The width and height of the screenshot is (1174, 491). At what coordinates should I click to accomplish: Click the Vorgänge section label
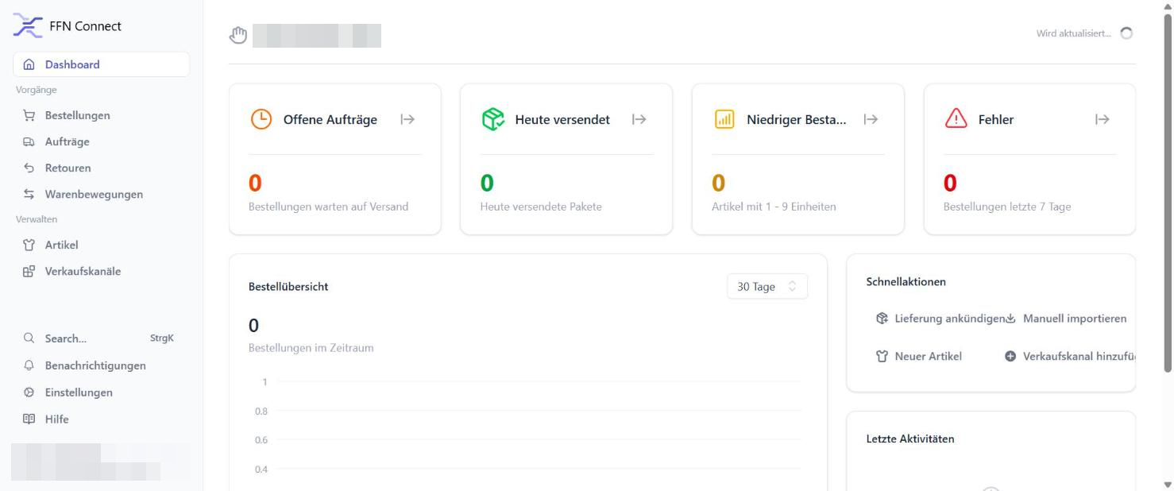coord(37,90)
